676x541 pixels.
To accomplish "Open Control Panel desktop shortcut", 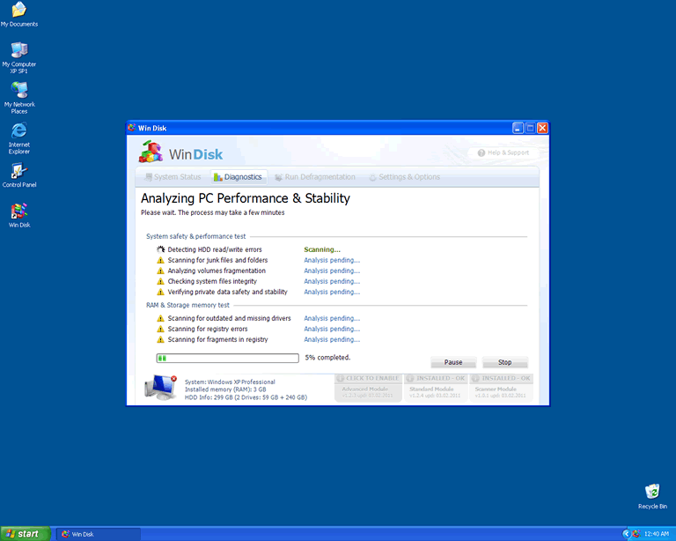I will click(18, 172).
